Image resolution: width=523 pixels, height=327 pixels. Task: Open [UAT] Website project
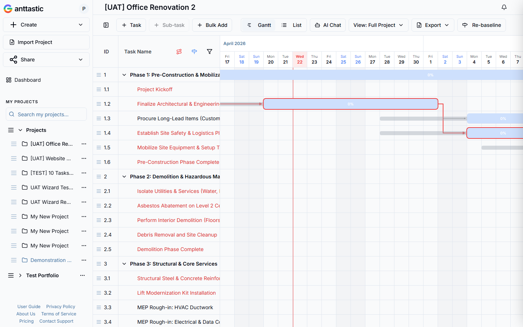pyautogui.click(x=50, y=158)
